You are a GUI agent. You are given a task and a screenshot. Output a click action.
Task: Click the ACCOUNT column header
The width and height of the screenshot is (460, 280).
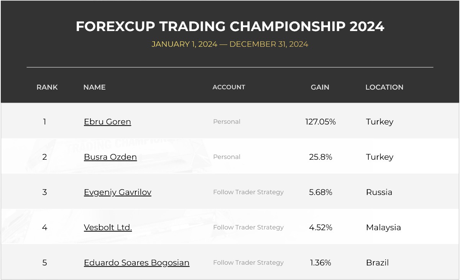(229, 87)
